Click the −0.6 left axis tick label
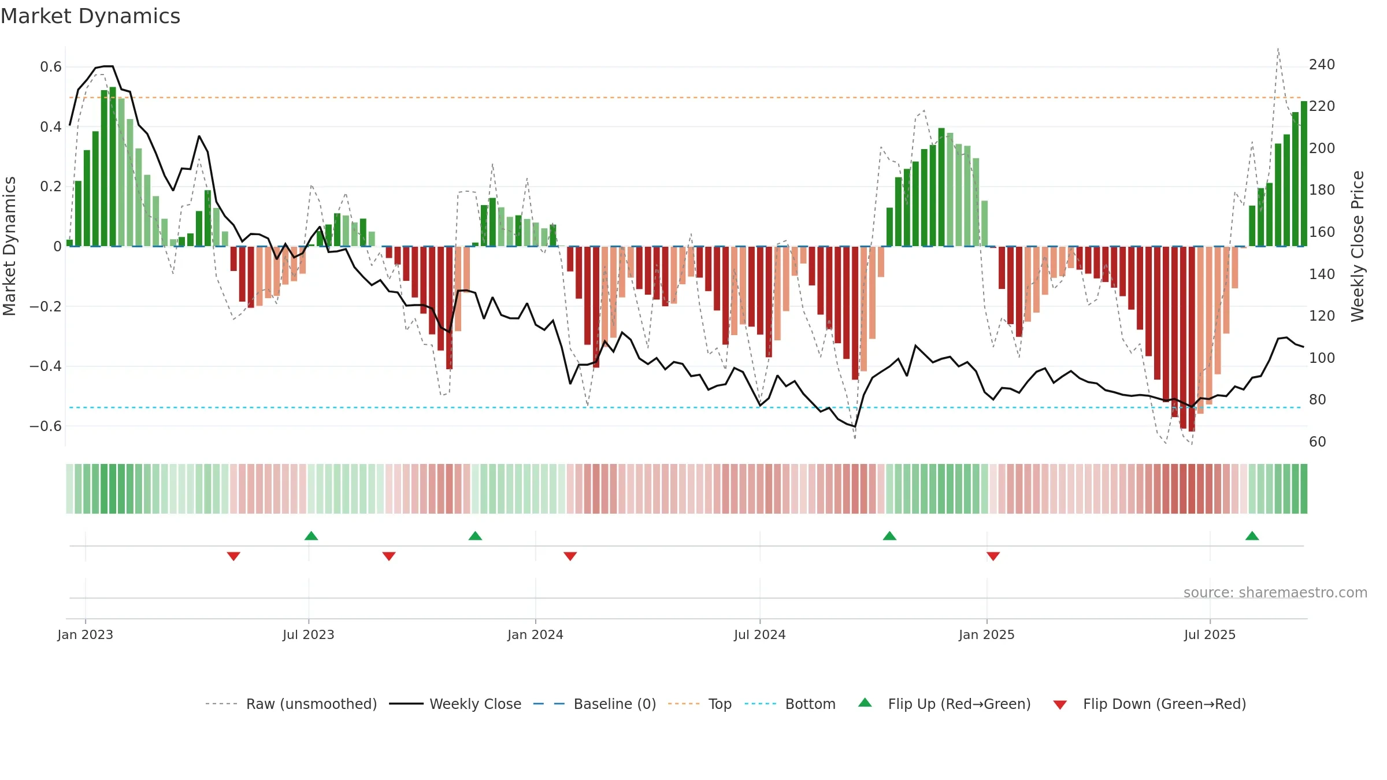 46,426
